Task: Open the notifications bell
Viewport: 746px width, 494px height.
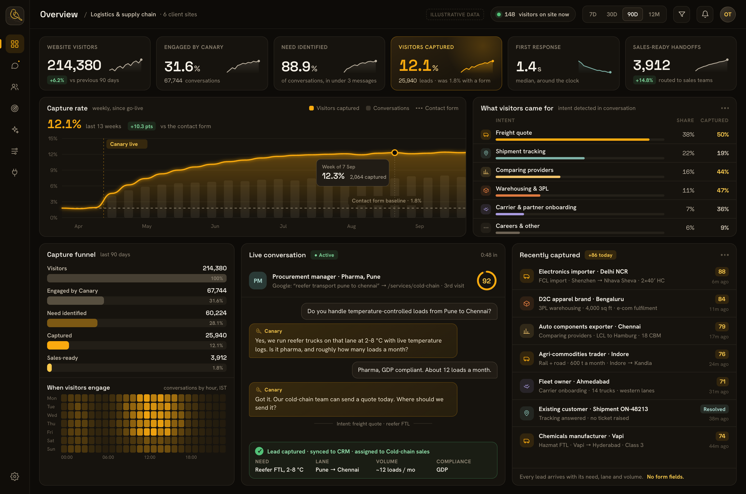Action: (x=705, y=14)
